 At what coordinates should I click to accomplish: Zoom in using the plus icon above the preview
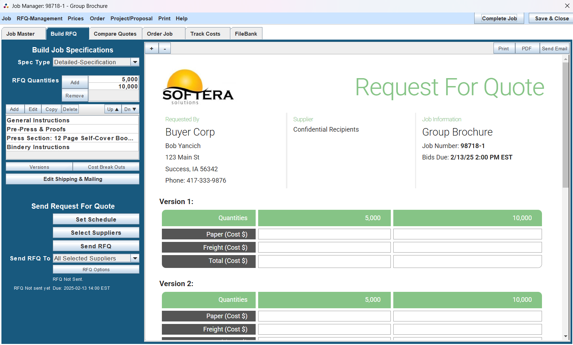coord(151,48)
